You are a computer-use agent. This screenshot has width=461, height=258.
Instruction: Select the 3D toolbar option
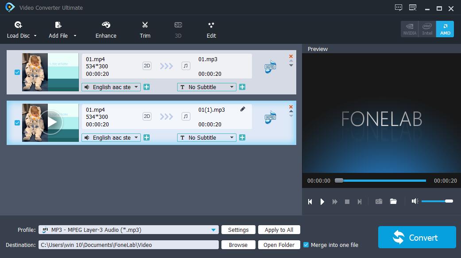coord(178,30)
